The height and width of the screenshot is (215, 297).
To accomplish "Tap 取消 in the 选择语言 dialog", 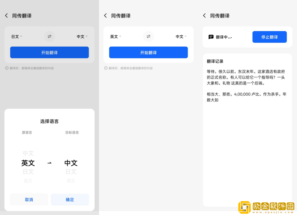I will click(29, 199).
